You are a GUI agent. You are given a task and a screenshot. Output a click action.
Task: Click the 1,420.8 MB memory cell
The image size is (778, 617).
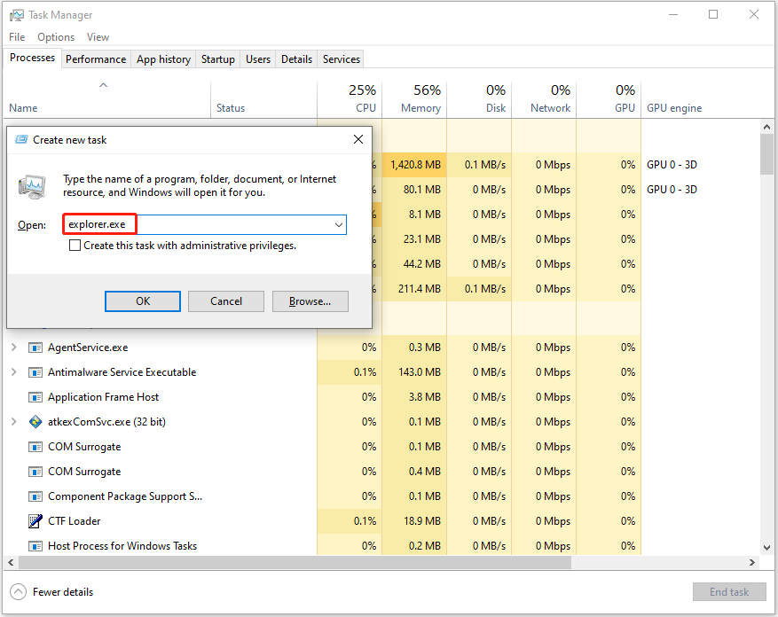point(415,165)
